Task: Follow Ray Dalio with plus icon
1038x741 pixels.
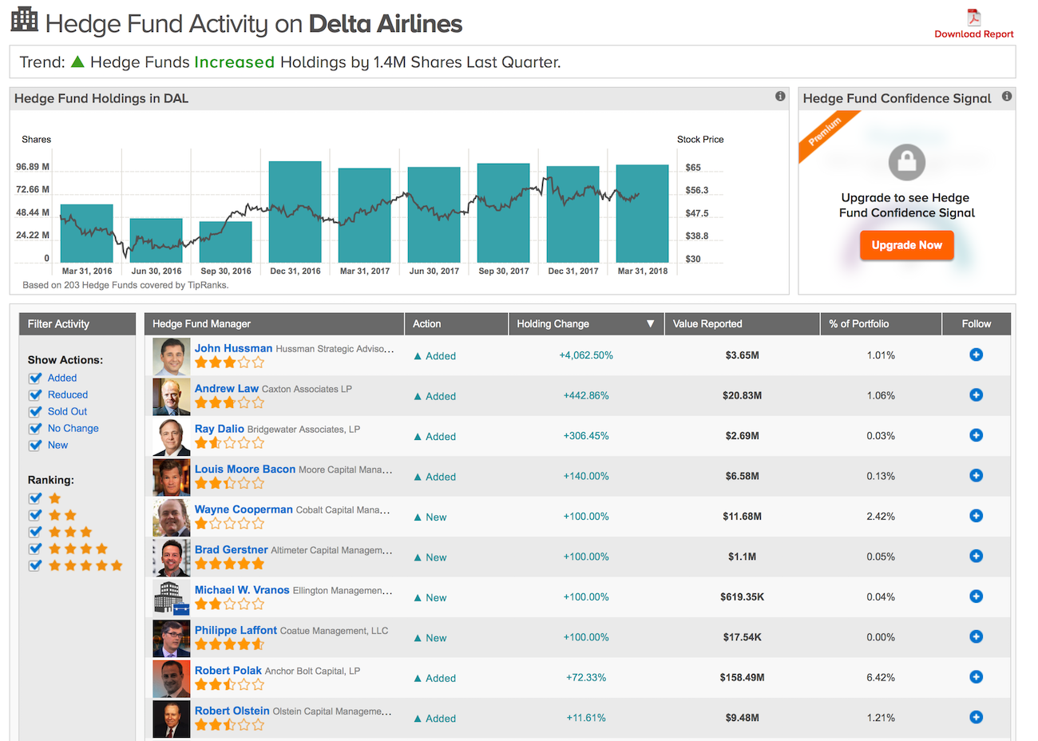Action: pyautogui.click(x=976, y=435)
